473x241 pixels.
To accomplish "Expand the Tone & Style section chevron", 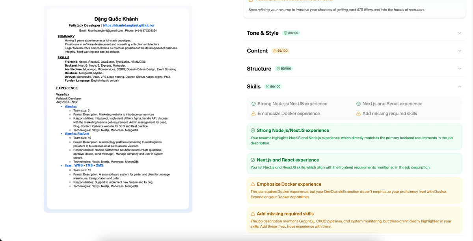I will 460,33.
